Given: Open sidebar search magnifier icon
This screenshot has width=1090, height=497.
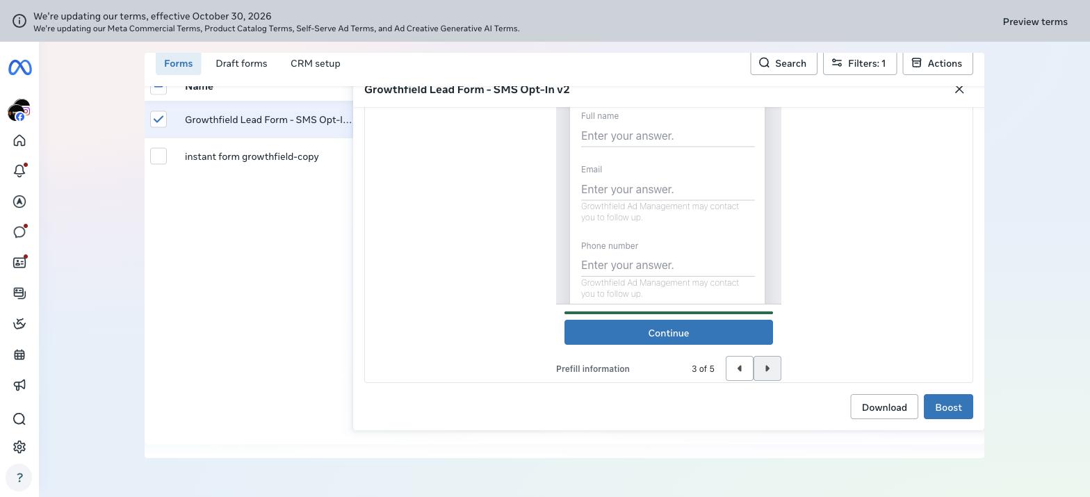Looking at the screenshot, I should tap(19, 419).
